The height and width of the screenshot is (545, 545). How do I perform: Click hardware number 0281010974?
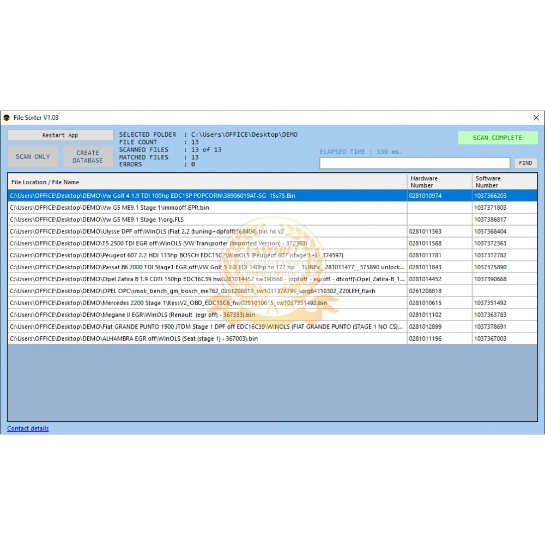coord(425,196)
